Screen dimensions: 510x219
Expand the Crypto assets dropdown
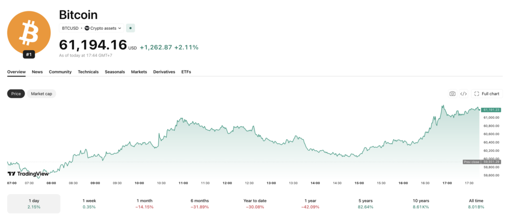pyautogui.click(x=103, y=28)
